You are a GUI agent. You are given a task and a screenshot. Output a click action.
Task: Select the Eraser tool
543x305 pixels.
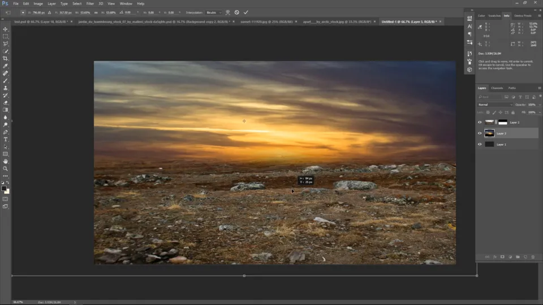click(5, 103)
